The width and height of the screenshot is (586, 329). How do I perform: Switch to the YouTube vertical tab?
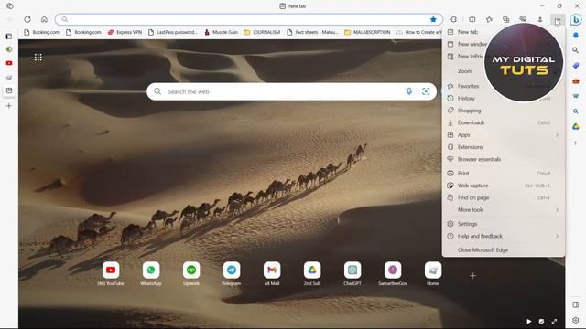[9, 63]
